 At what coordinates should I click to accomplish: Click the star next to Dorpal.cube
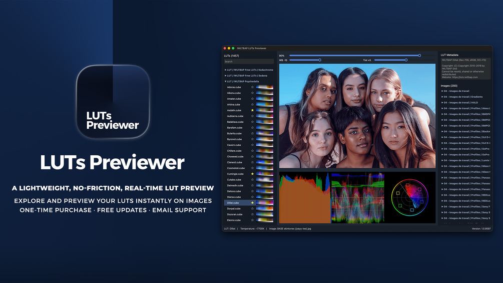click(252, 208)
